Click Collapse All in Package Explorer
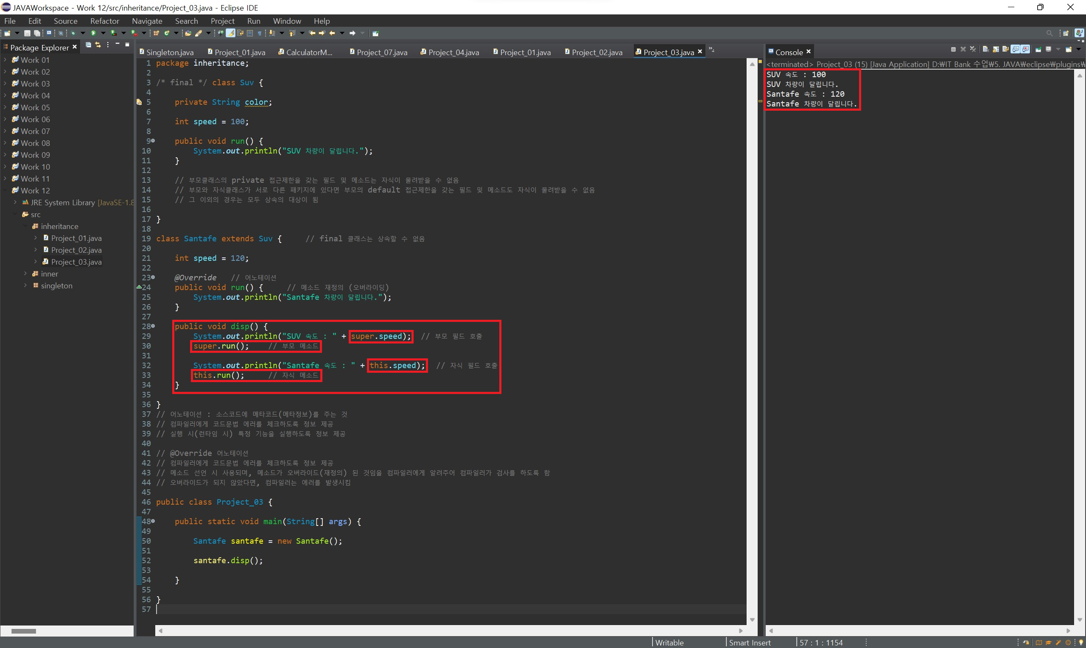 (88, 45)
